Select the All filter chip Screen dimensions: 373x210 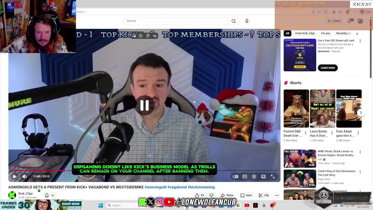tap(287, 33)
